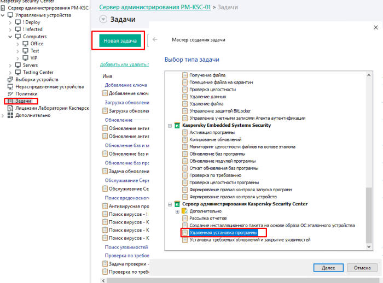Click the Сервер администрирования Kaspersky Security Center product icon
The width and height of the screenshot is (383, 283).
point(177,204)
